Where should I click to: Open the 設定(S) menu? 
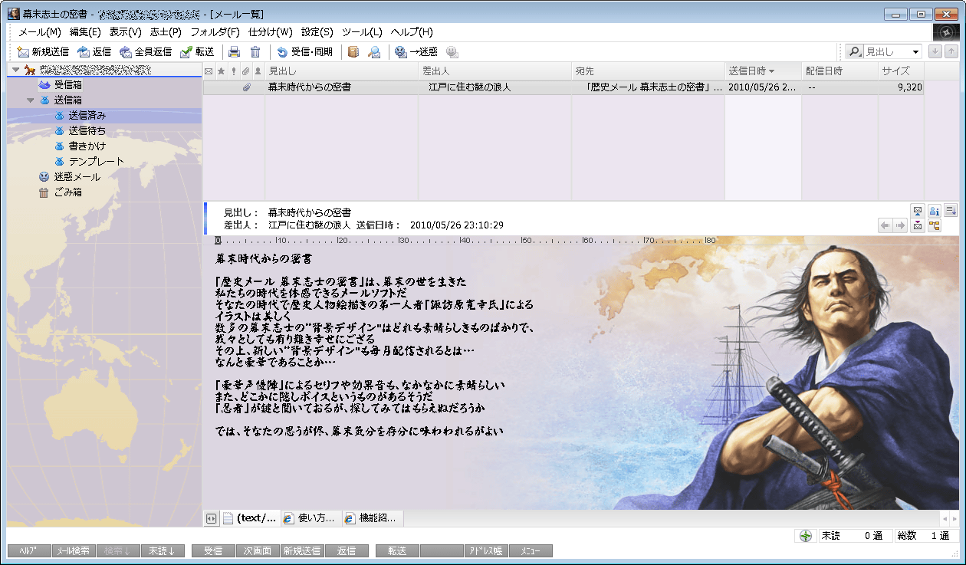[317, 32]
